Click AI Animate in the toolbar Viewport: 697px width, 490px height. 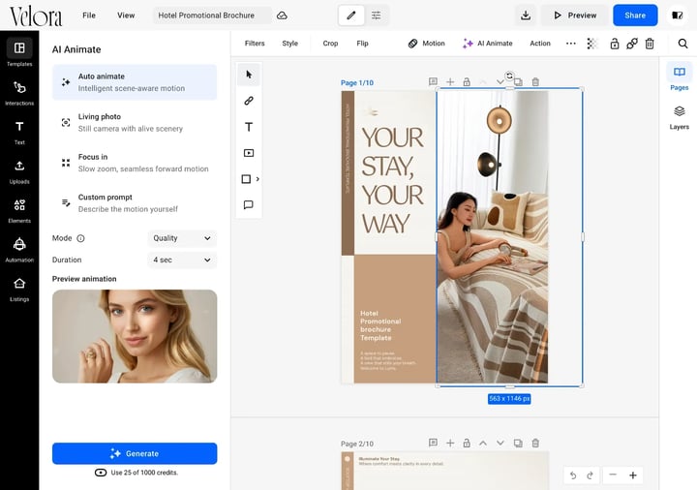tap(488, 44)
